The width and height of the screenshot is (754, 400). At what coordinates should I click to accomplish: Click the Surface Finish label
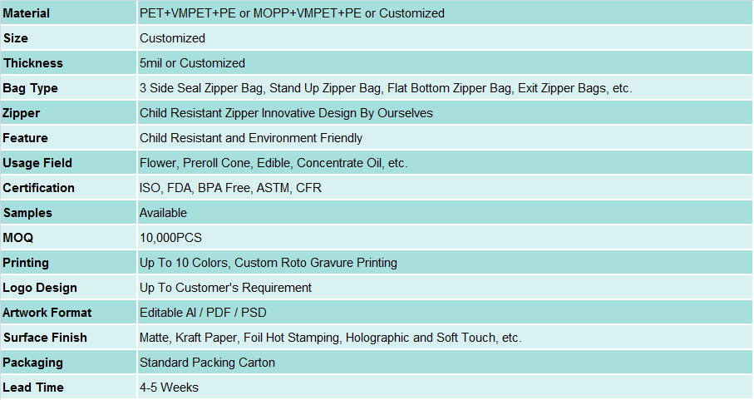click(45, 338)
